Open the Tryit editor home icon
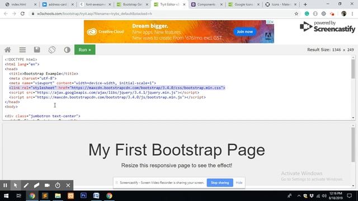This screenshot has height=201, width=358. 8,50
